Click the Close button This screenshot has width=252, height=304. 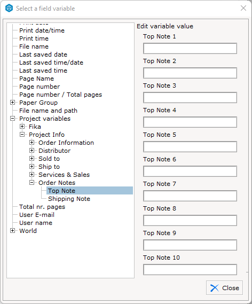pos(224,288)
